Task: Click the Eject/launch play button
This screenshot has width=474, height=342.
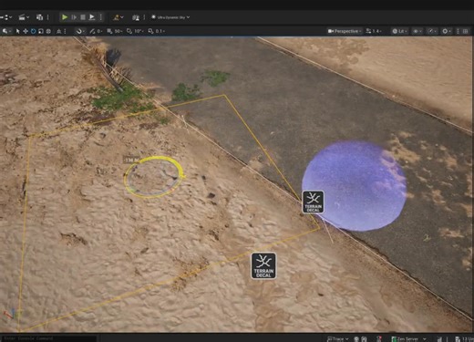Action: coord(92,17)
